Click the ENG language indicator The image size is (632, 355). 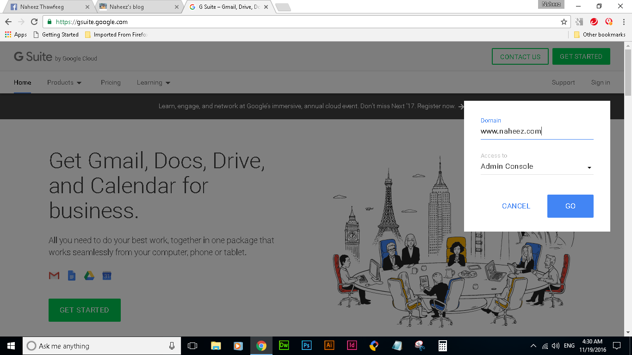tap(569, 346)
